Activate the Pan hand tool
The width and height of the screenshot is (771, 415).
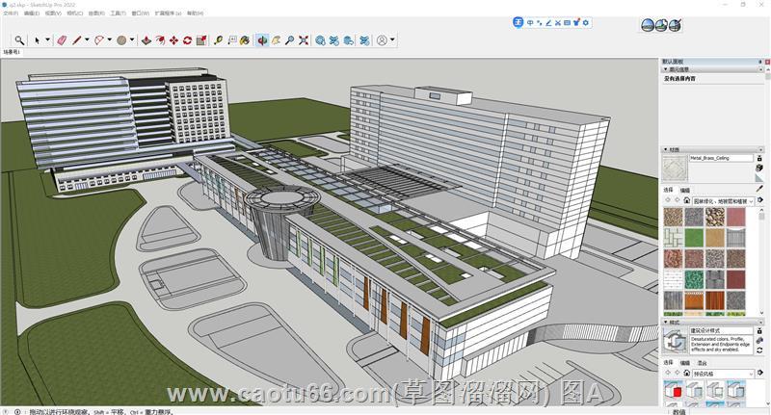(x=276, y=40)
